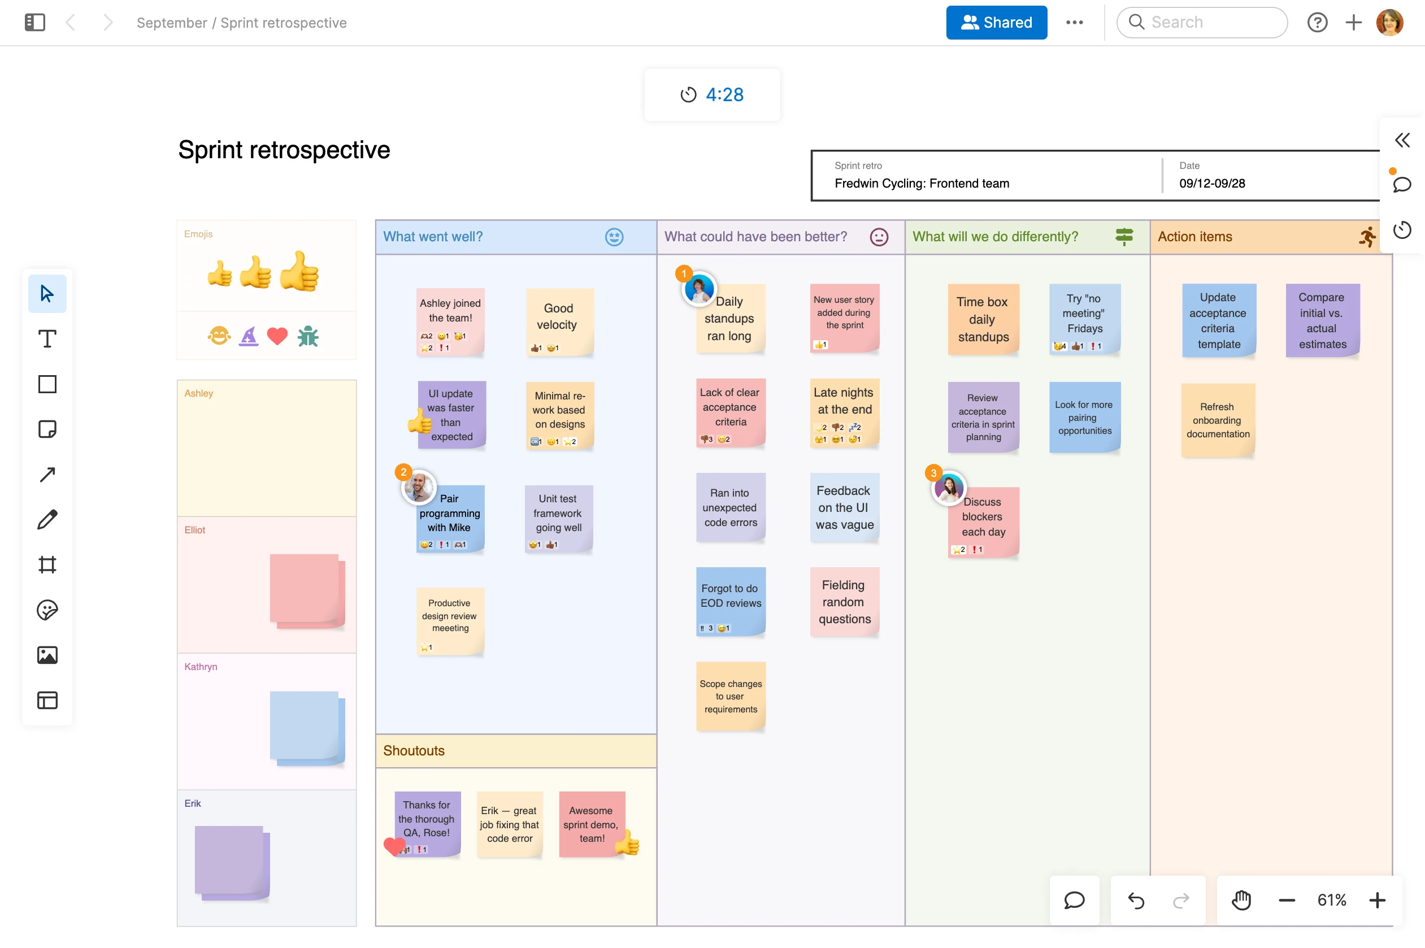Open the comments panel on right
This screenshot has width=1425, height=948.
pos(1402,184)
